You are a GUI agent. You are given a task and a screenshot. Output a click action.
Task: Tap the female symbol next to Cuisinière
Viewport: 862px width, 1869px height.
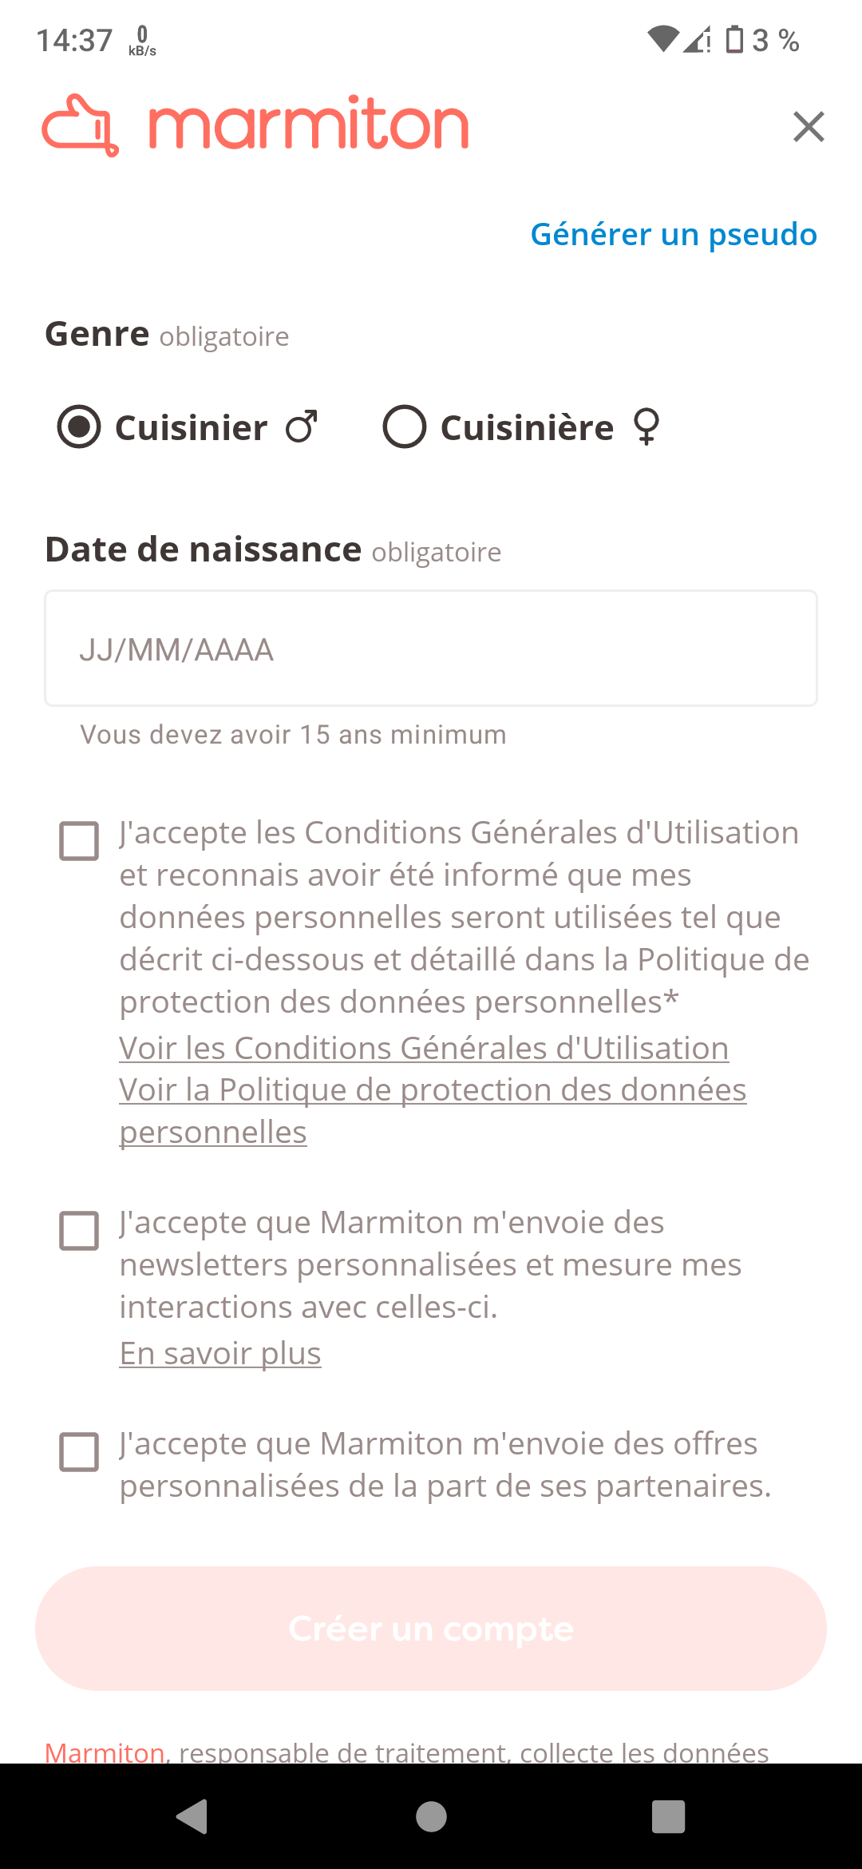pyautogui.click(x=646, y=427)
